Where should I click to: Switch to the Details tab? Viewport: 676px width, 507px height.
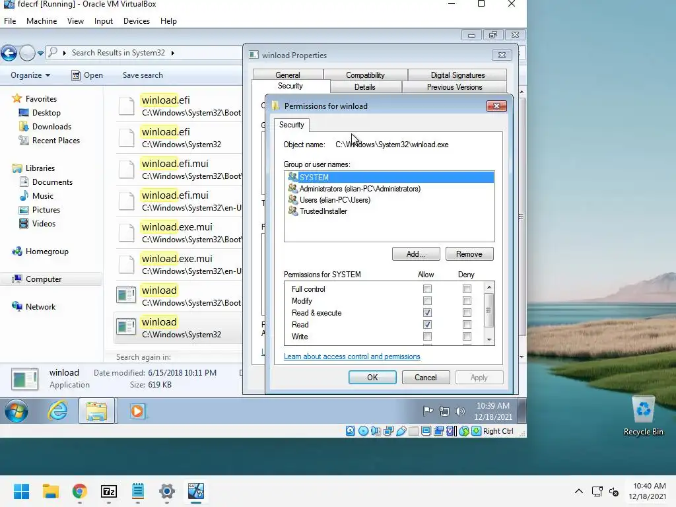click(x=364, y=87)
